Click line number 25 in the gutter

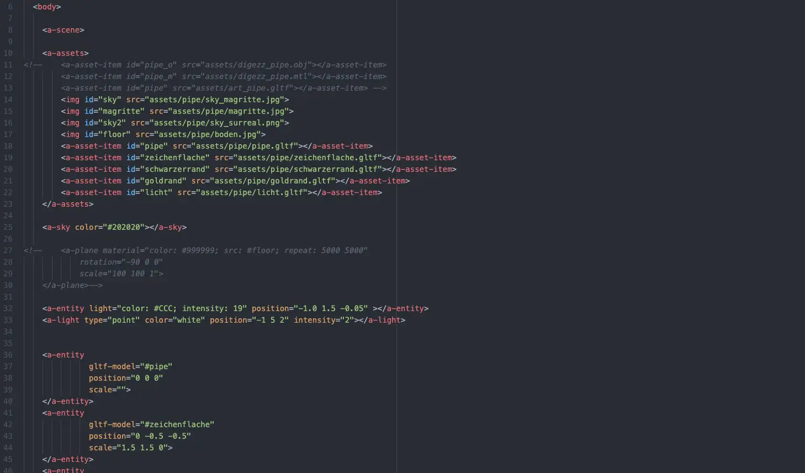coord(8,227)
